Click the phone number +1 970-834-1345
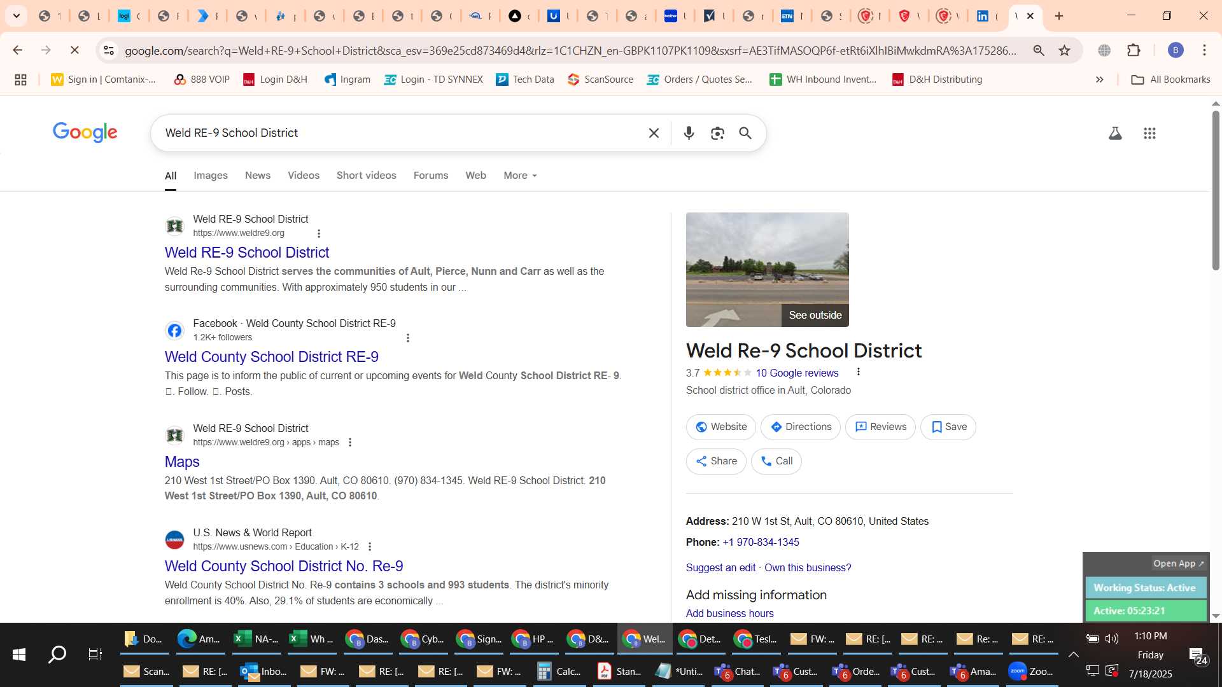The image size is (1222, 687). point(761,542)
